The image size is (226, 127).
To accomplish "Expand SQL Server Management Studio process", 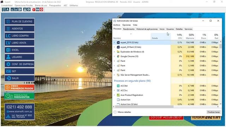I will pyautogui.click(x=114, y=75).
